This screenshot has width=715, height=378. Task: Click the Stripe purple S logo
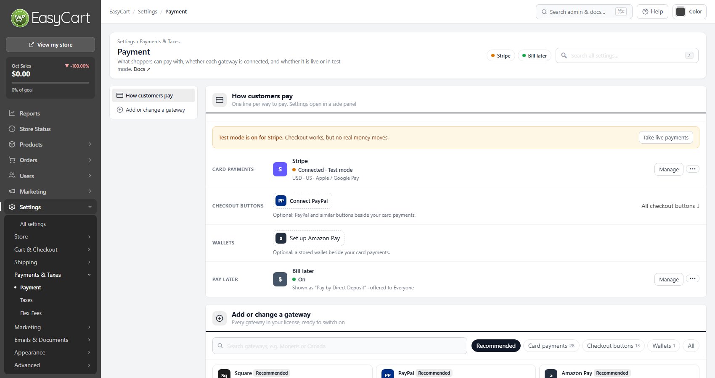point(280,169)
